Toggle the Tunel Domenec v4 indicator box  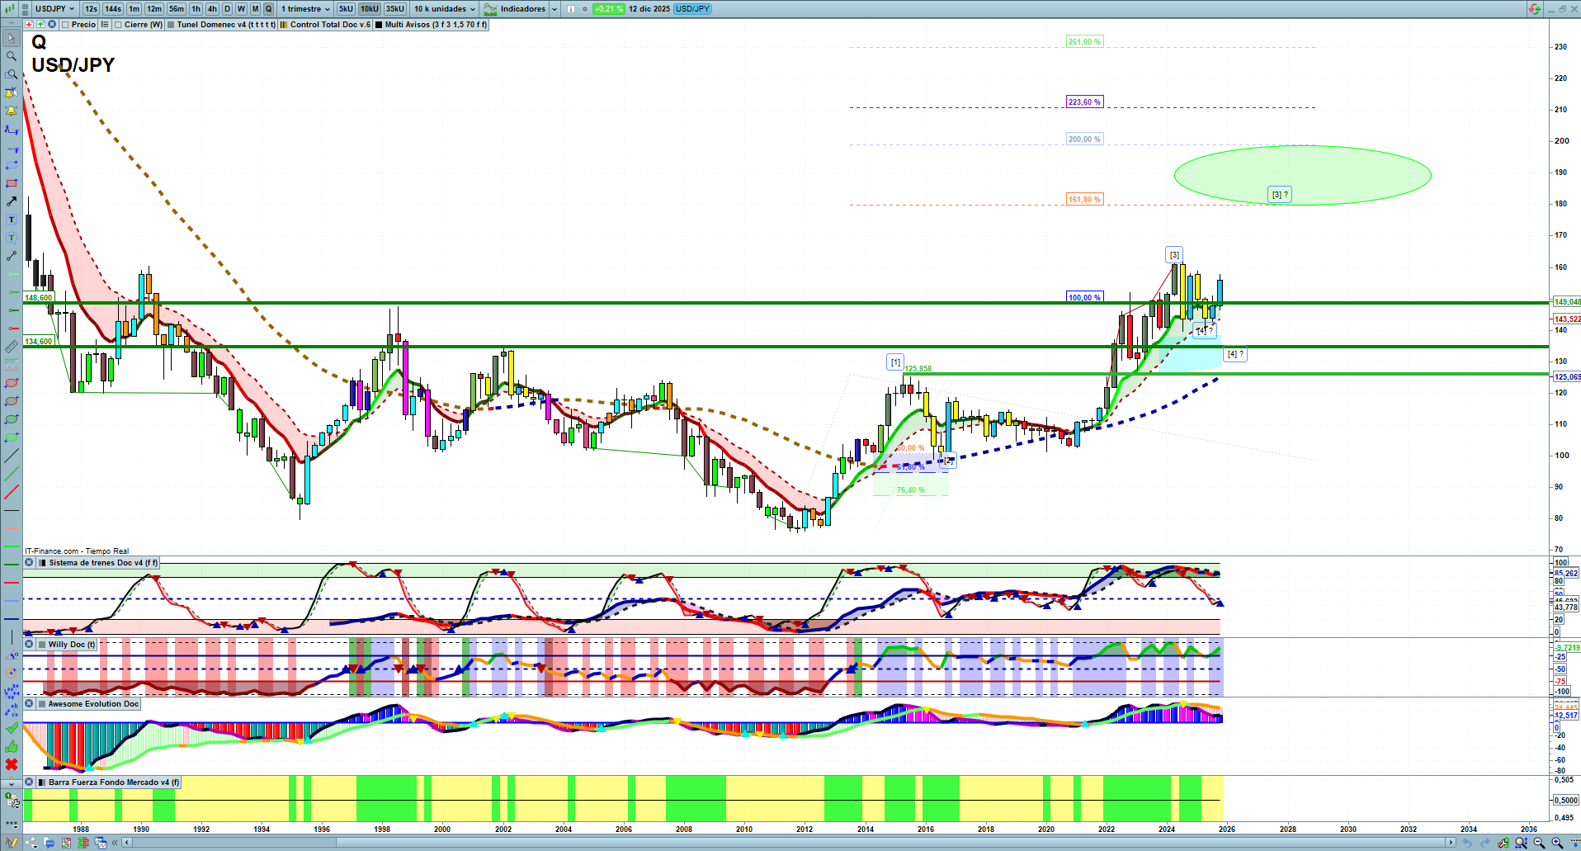pyautogui.click(x=171, y=25)
